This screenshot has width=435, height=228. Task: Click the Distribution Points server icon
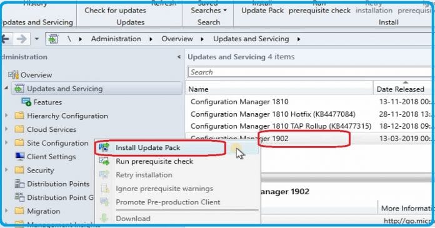click(x=19, y=184)
